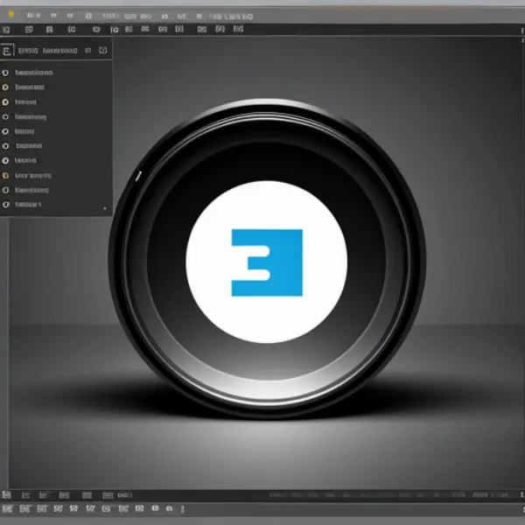Click the yellow dot in the title bar
The height and width of the screenshot is (525, 525).
(11, 14)
